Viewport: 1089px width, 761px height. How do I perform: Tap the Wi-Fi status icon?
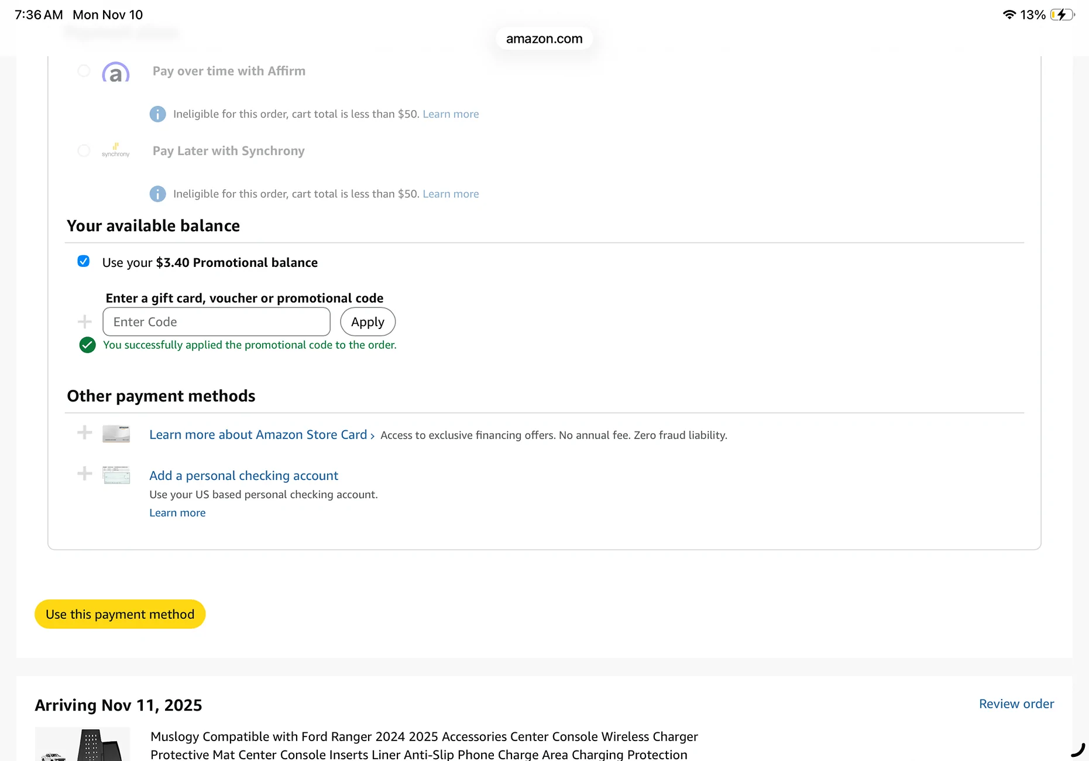tap(1009, 15)
